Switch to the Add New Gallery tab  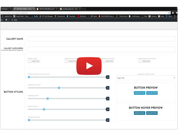click(24, 9)
